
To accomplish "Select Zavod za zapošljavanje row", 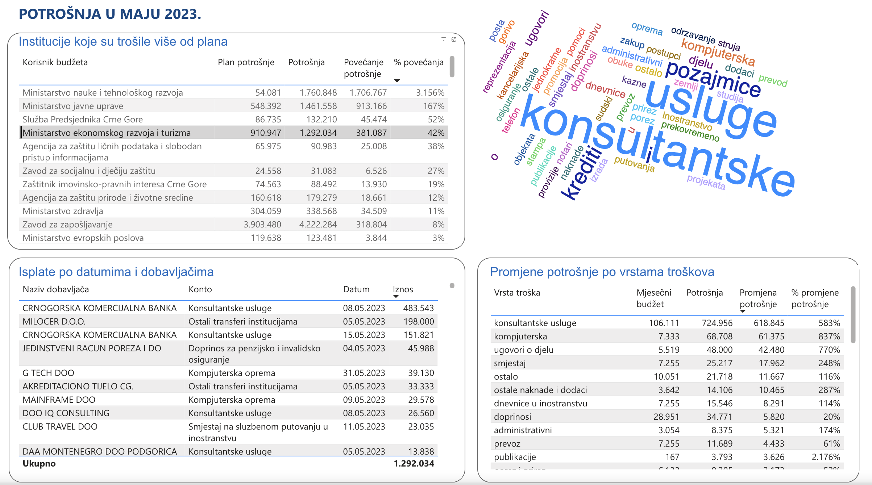I will (67, 225).
